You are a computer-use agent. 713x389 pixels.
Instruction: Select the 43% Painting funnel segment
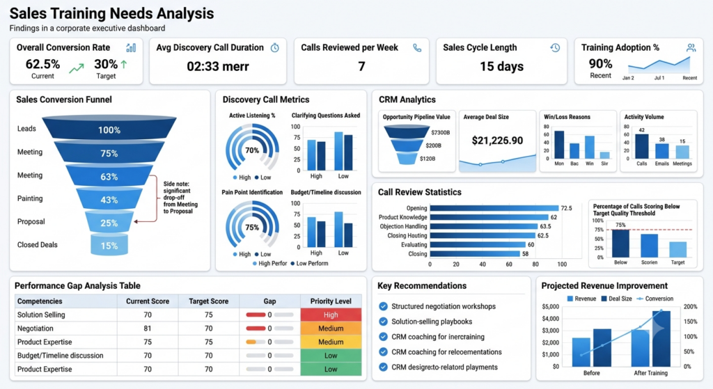(109, 199)
